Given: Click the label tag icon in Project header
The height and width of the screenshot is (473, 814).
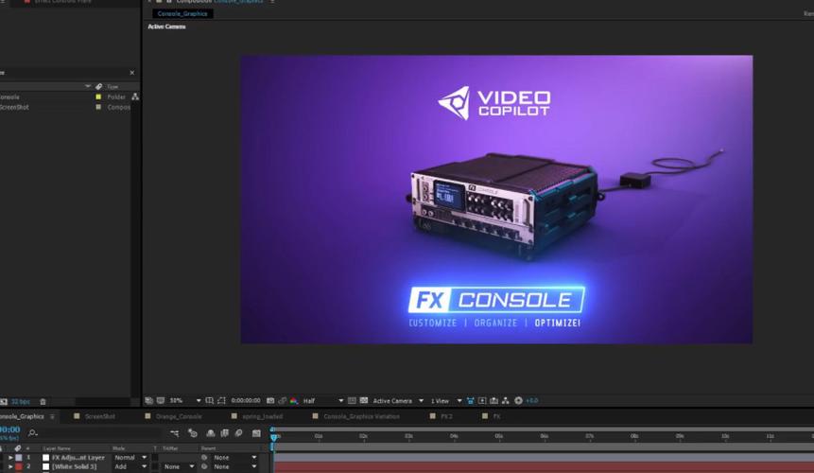Looking at the screenshot, I should coord(98,87).
